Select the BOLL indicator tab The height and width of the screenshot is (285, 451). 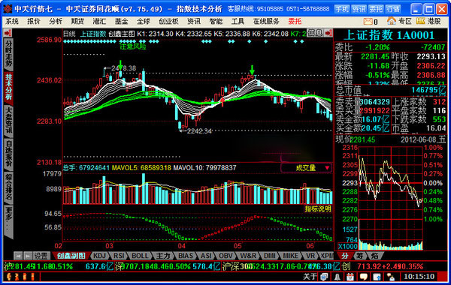(140, 256)
